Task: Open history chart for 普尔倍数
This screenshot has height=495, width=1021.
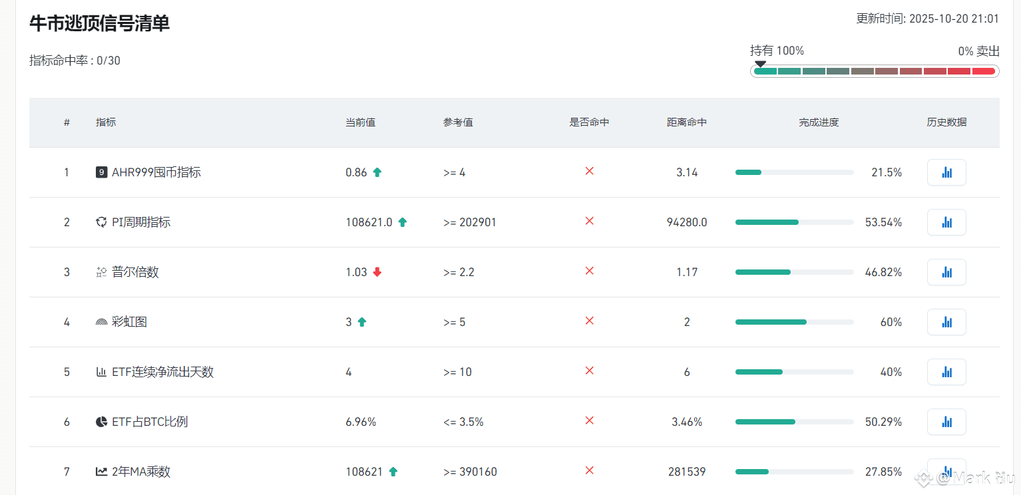Action: click(946, 272)
